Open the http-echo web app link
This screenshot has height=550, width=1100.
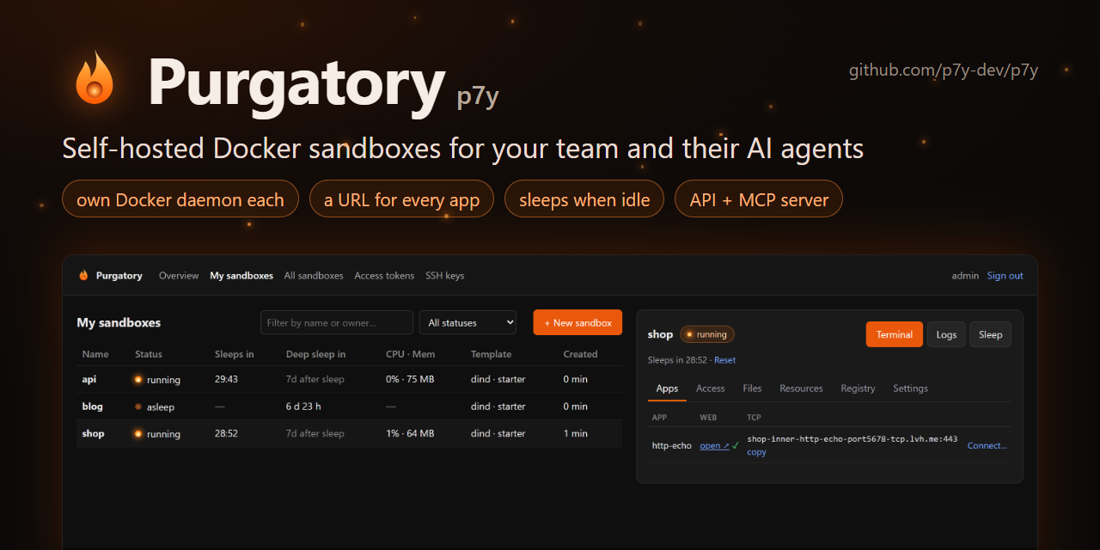tap(714, 445)
